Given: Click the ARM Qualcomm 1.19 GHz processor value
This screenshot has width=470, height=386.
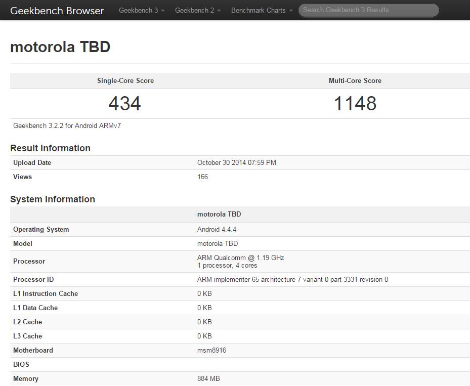Looking at the screenshot, I should [x=240, y=258].
